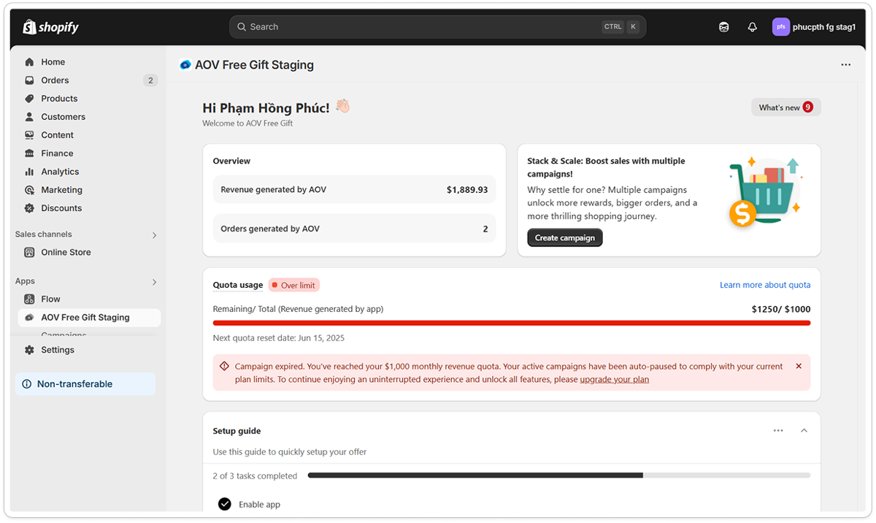
Task: Open the Setup guide three-dot menu
Action: tap(778, 431)
